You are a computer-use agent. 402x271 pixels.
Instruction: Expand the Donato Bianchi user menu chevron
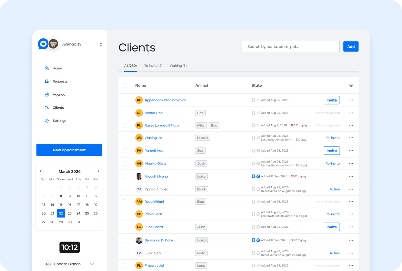point(92,264)
